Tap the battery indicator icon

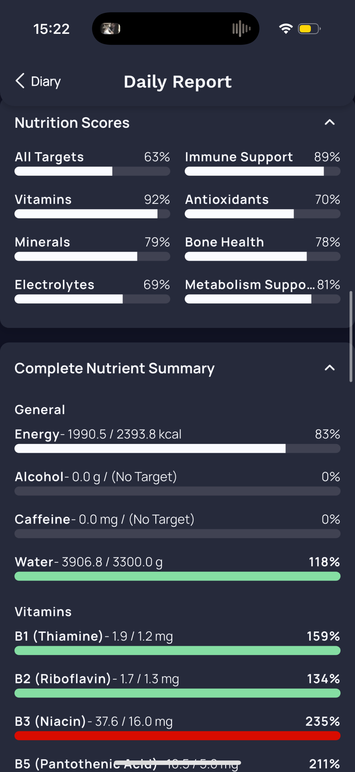pos(309,29)
